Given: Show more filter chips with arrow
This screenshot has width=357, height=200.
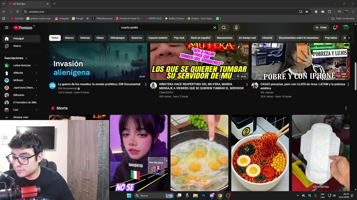Looking at the screenshot, I should tap(349, 38).
